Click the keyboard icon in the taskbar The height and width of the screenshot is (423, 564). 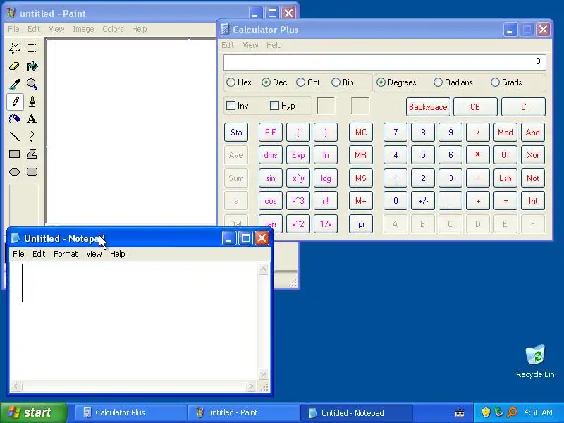click(460, 412)
